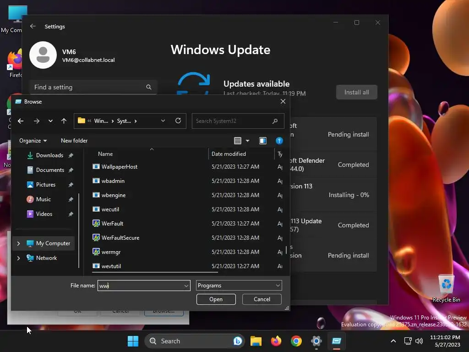Screen dimensions: 469x352
Task: Click the file list vertical scrollbar
Action: coord(286,249)
